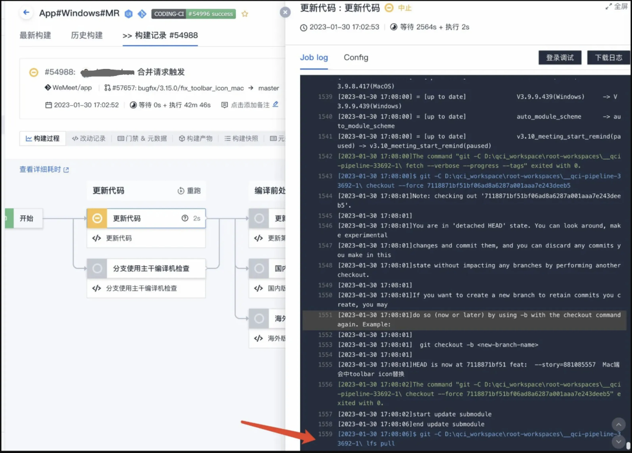Open the 更新代码 script step row
Image resolution: width=632 pixels, height=453 pixels.
146,238
